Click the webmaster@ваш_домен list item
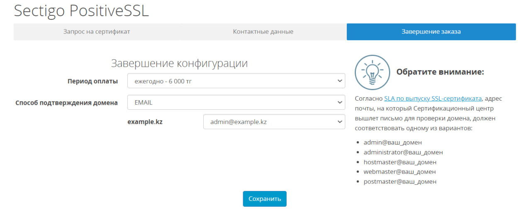The height and width of the screenshot is (210, 531). (399, 172)
